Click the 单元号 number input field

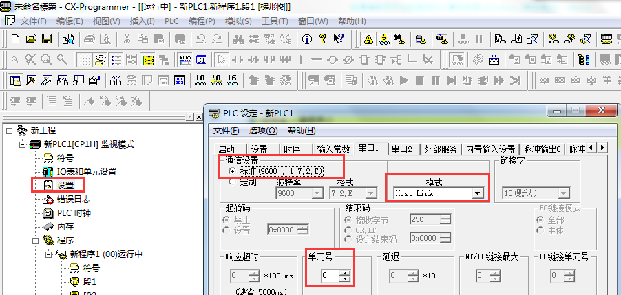pos(330,276)
